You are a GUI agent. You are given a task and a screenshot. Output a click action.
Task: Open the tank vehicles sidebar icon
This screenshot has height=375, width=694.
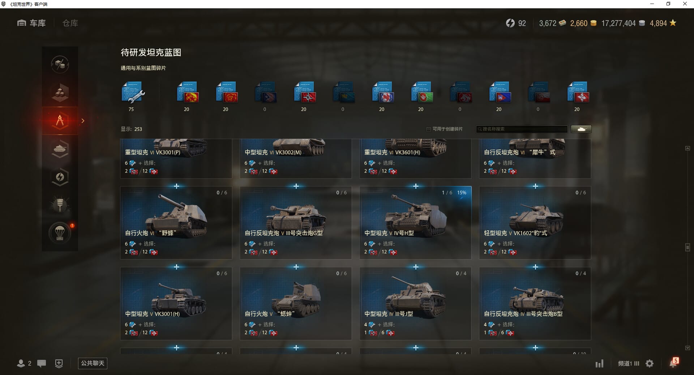point(60,149)
